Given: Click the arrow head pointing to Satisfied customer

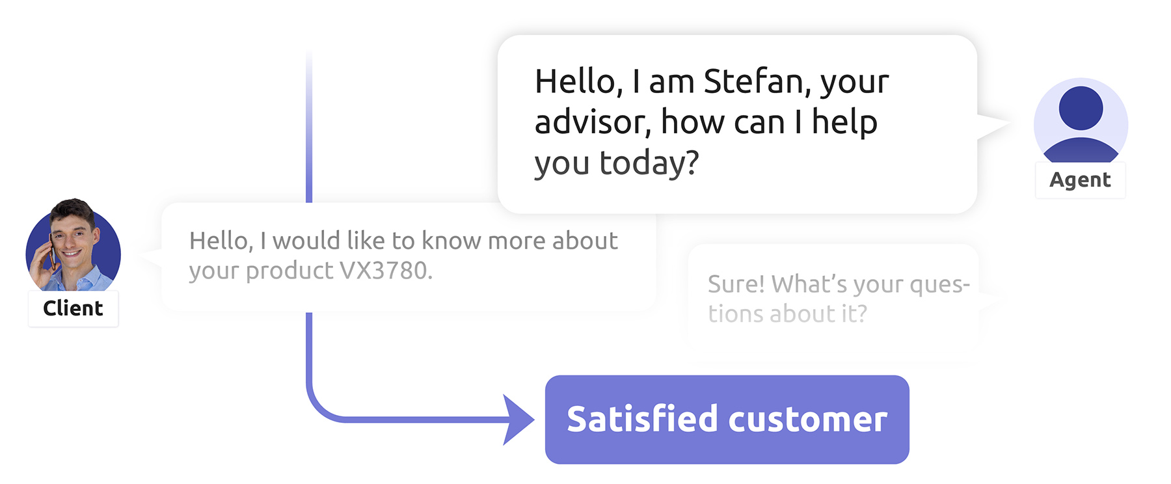Looking at the screenshot, I should pos(518,420).
